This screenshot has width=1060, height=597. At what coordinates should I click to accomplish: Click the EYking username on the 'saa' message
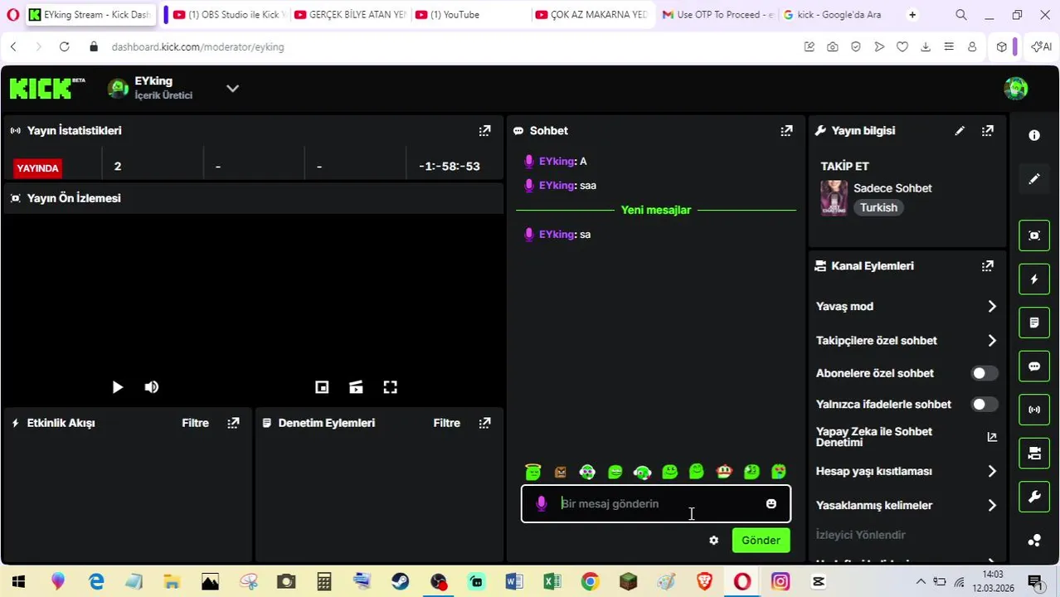pos(557,186)
